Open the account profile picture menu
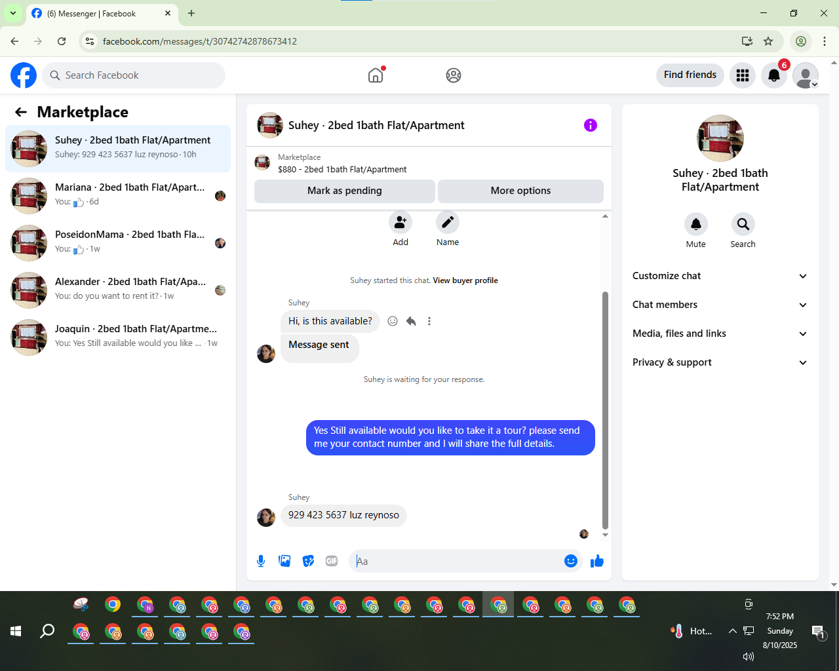 806,75
